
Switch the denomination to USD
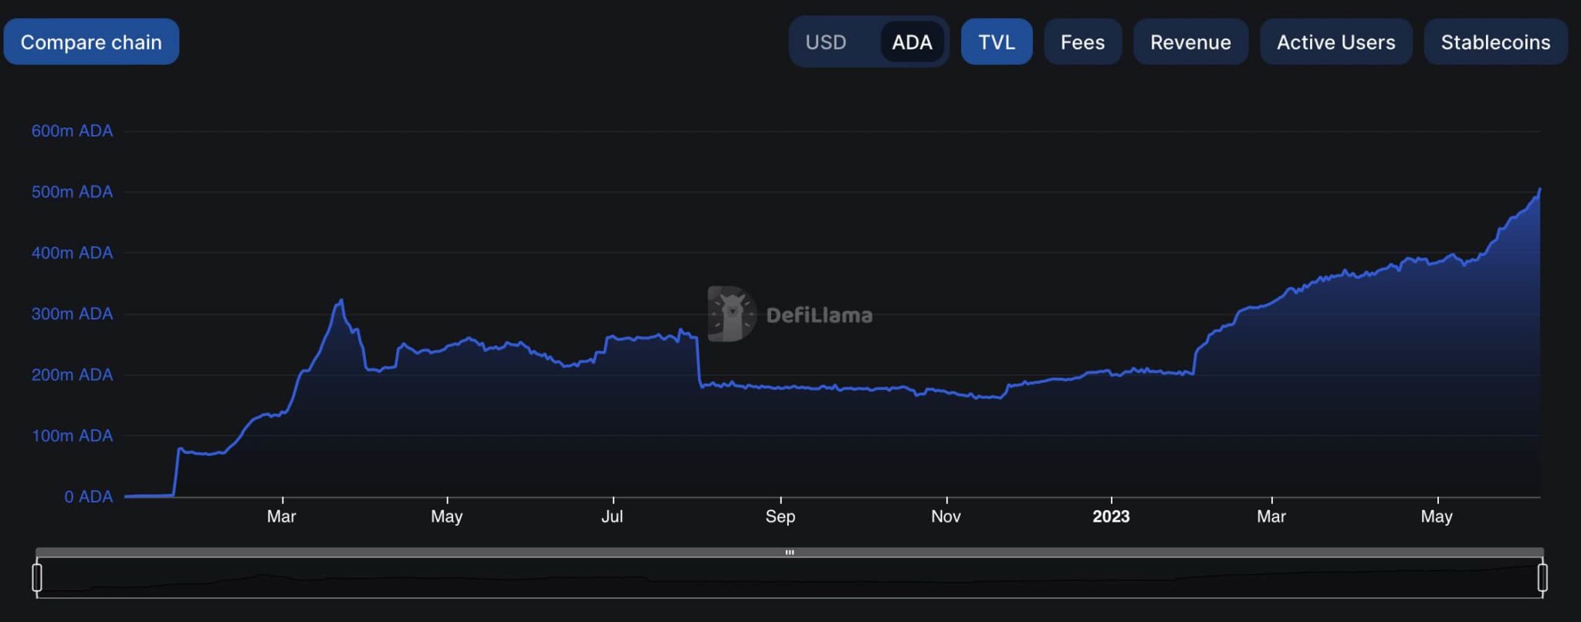pyautogui.click(x=825, y=42)
